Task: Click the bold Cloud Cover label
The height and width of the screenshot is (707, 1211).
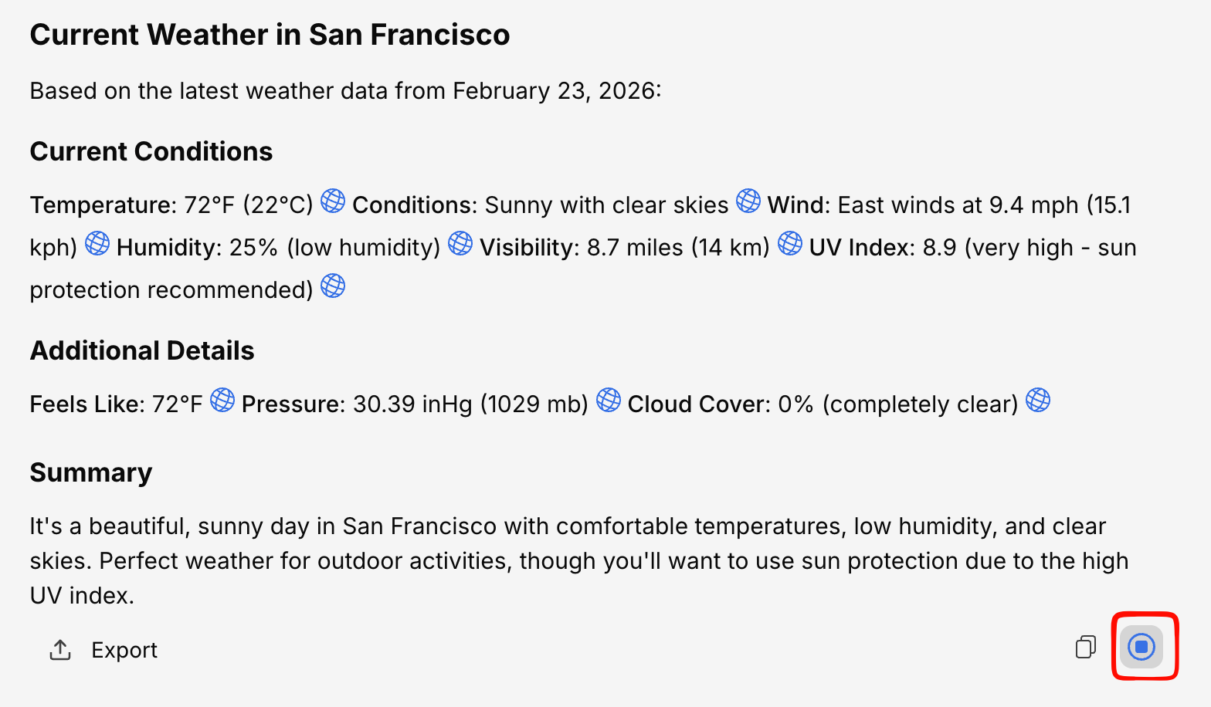Action: pyautogui.click(x=698, y=404)
